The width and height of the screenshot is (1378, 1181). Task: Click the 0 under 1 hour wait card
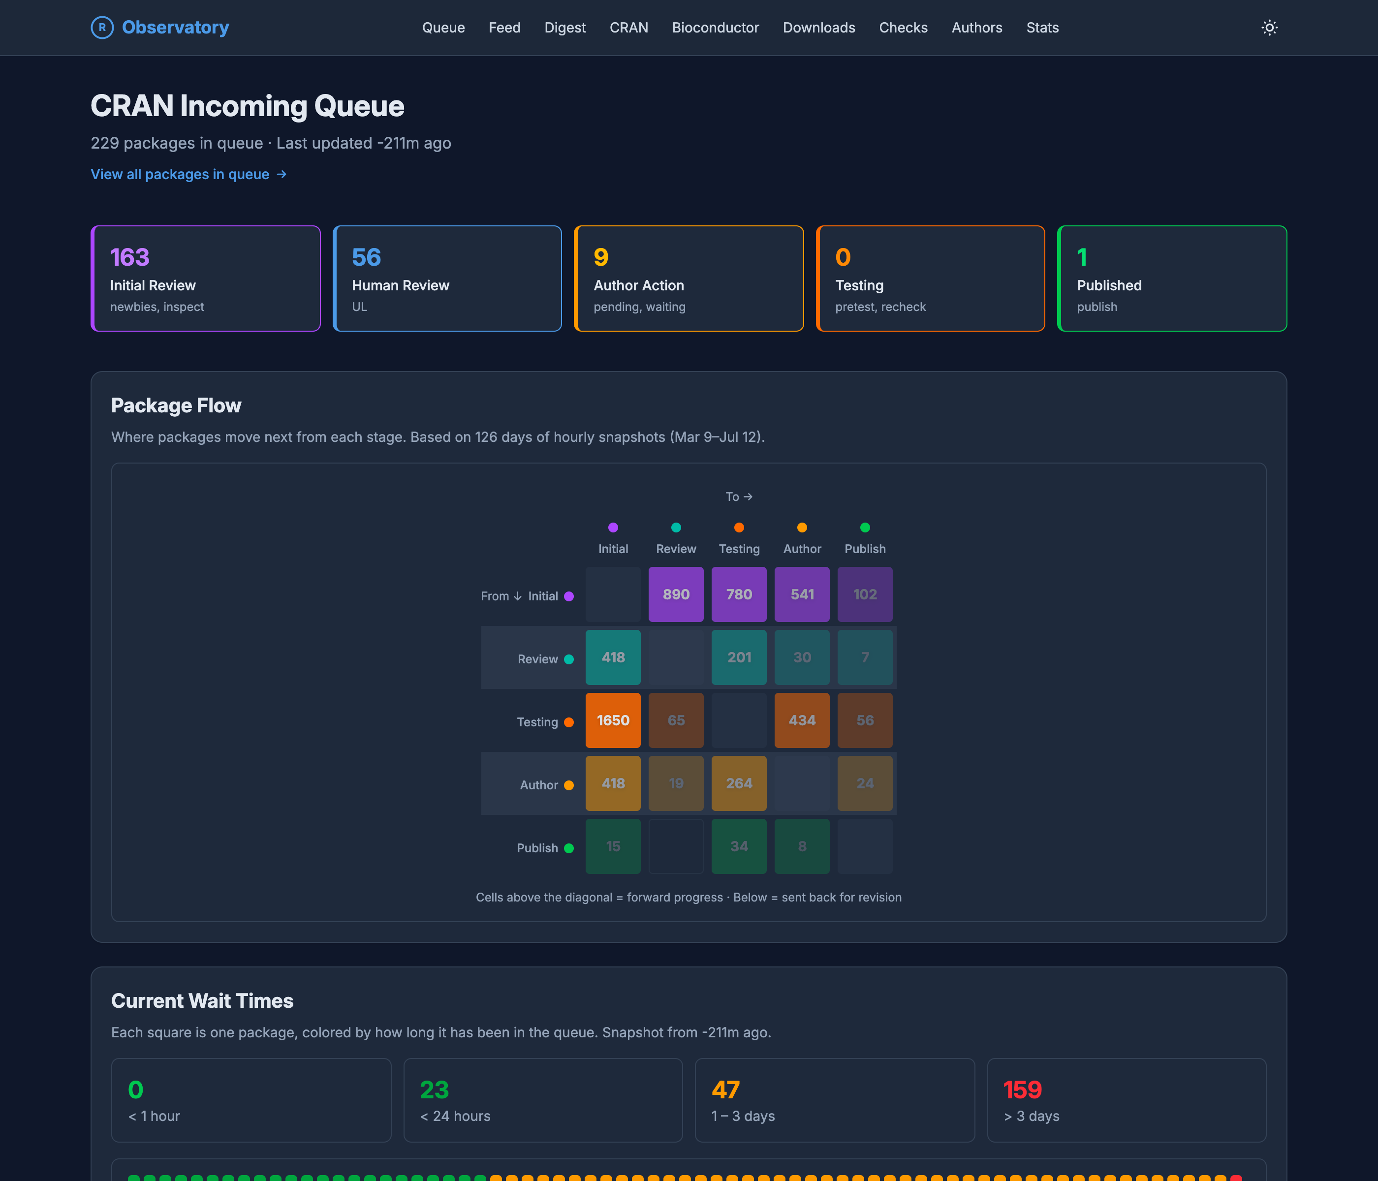coord(251,1100)
